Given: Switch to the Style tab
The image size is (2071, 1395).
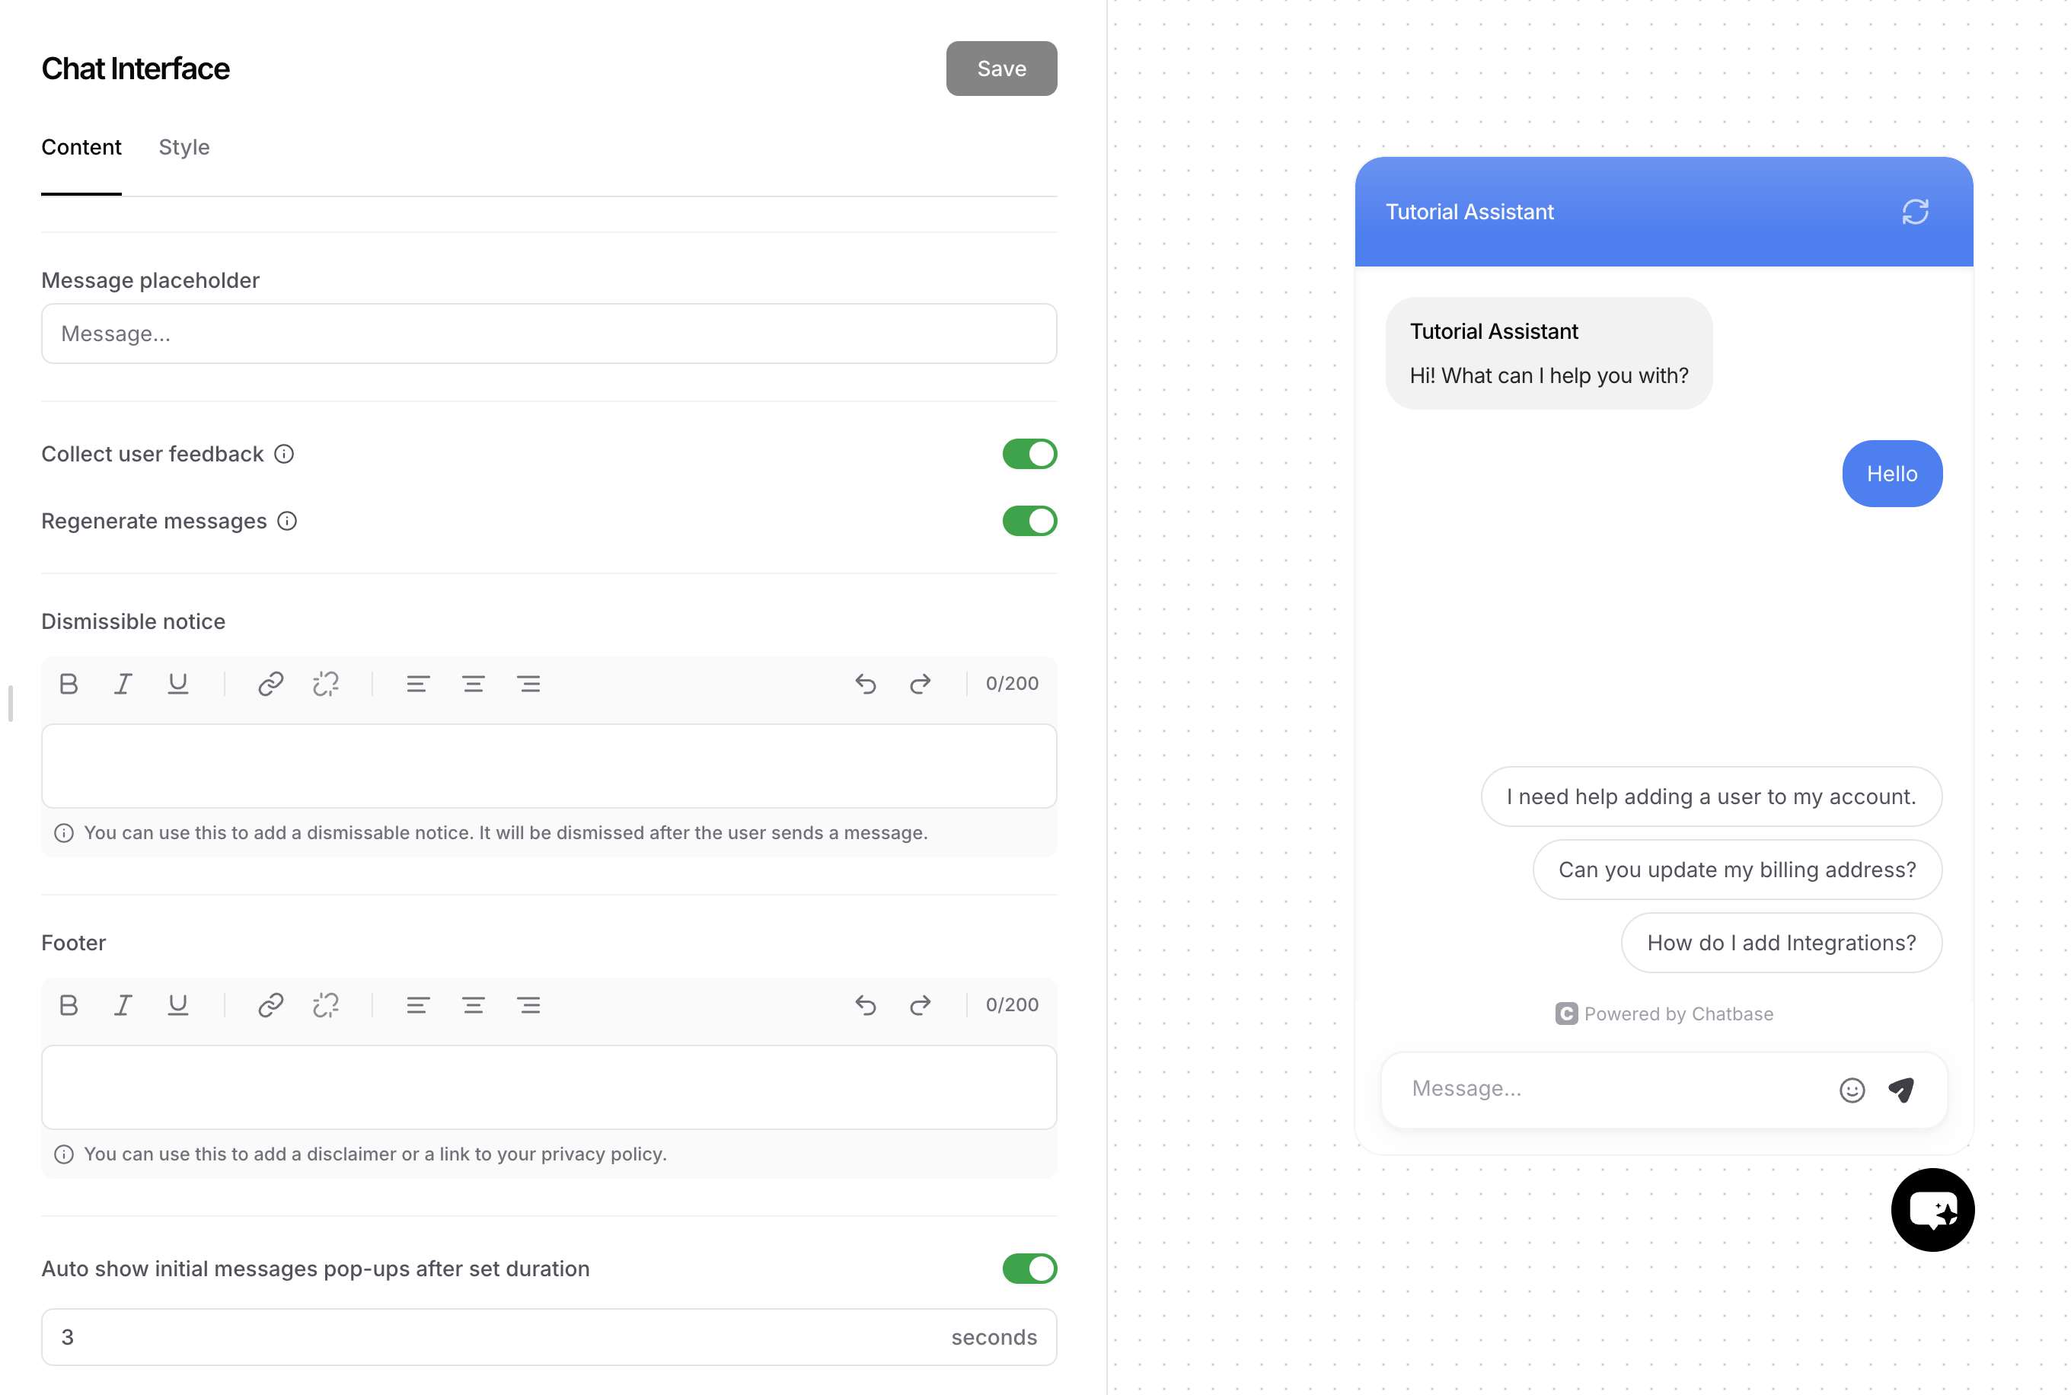Looking at the screenshot, I should tap(184, 147).
